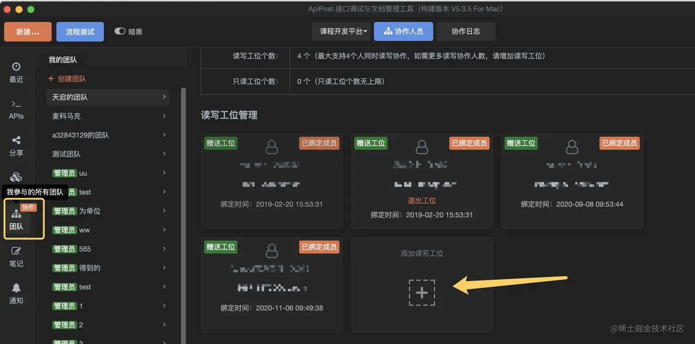Toggle the 暗黑 dark mode switch

coord(120,31)
